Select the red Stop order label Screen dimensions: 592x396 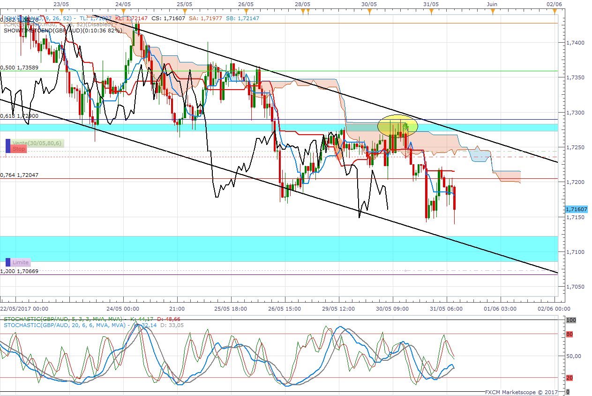[19, 149]
